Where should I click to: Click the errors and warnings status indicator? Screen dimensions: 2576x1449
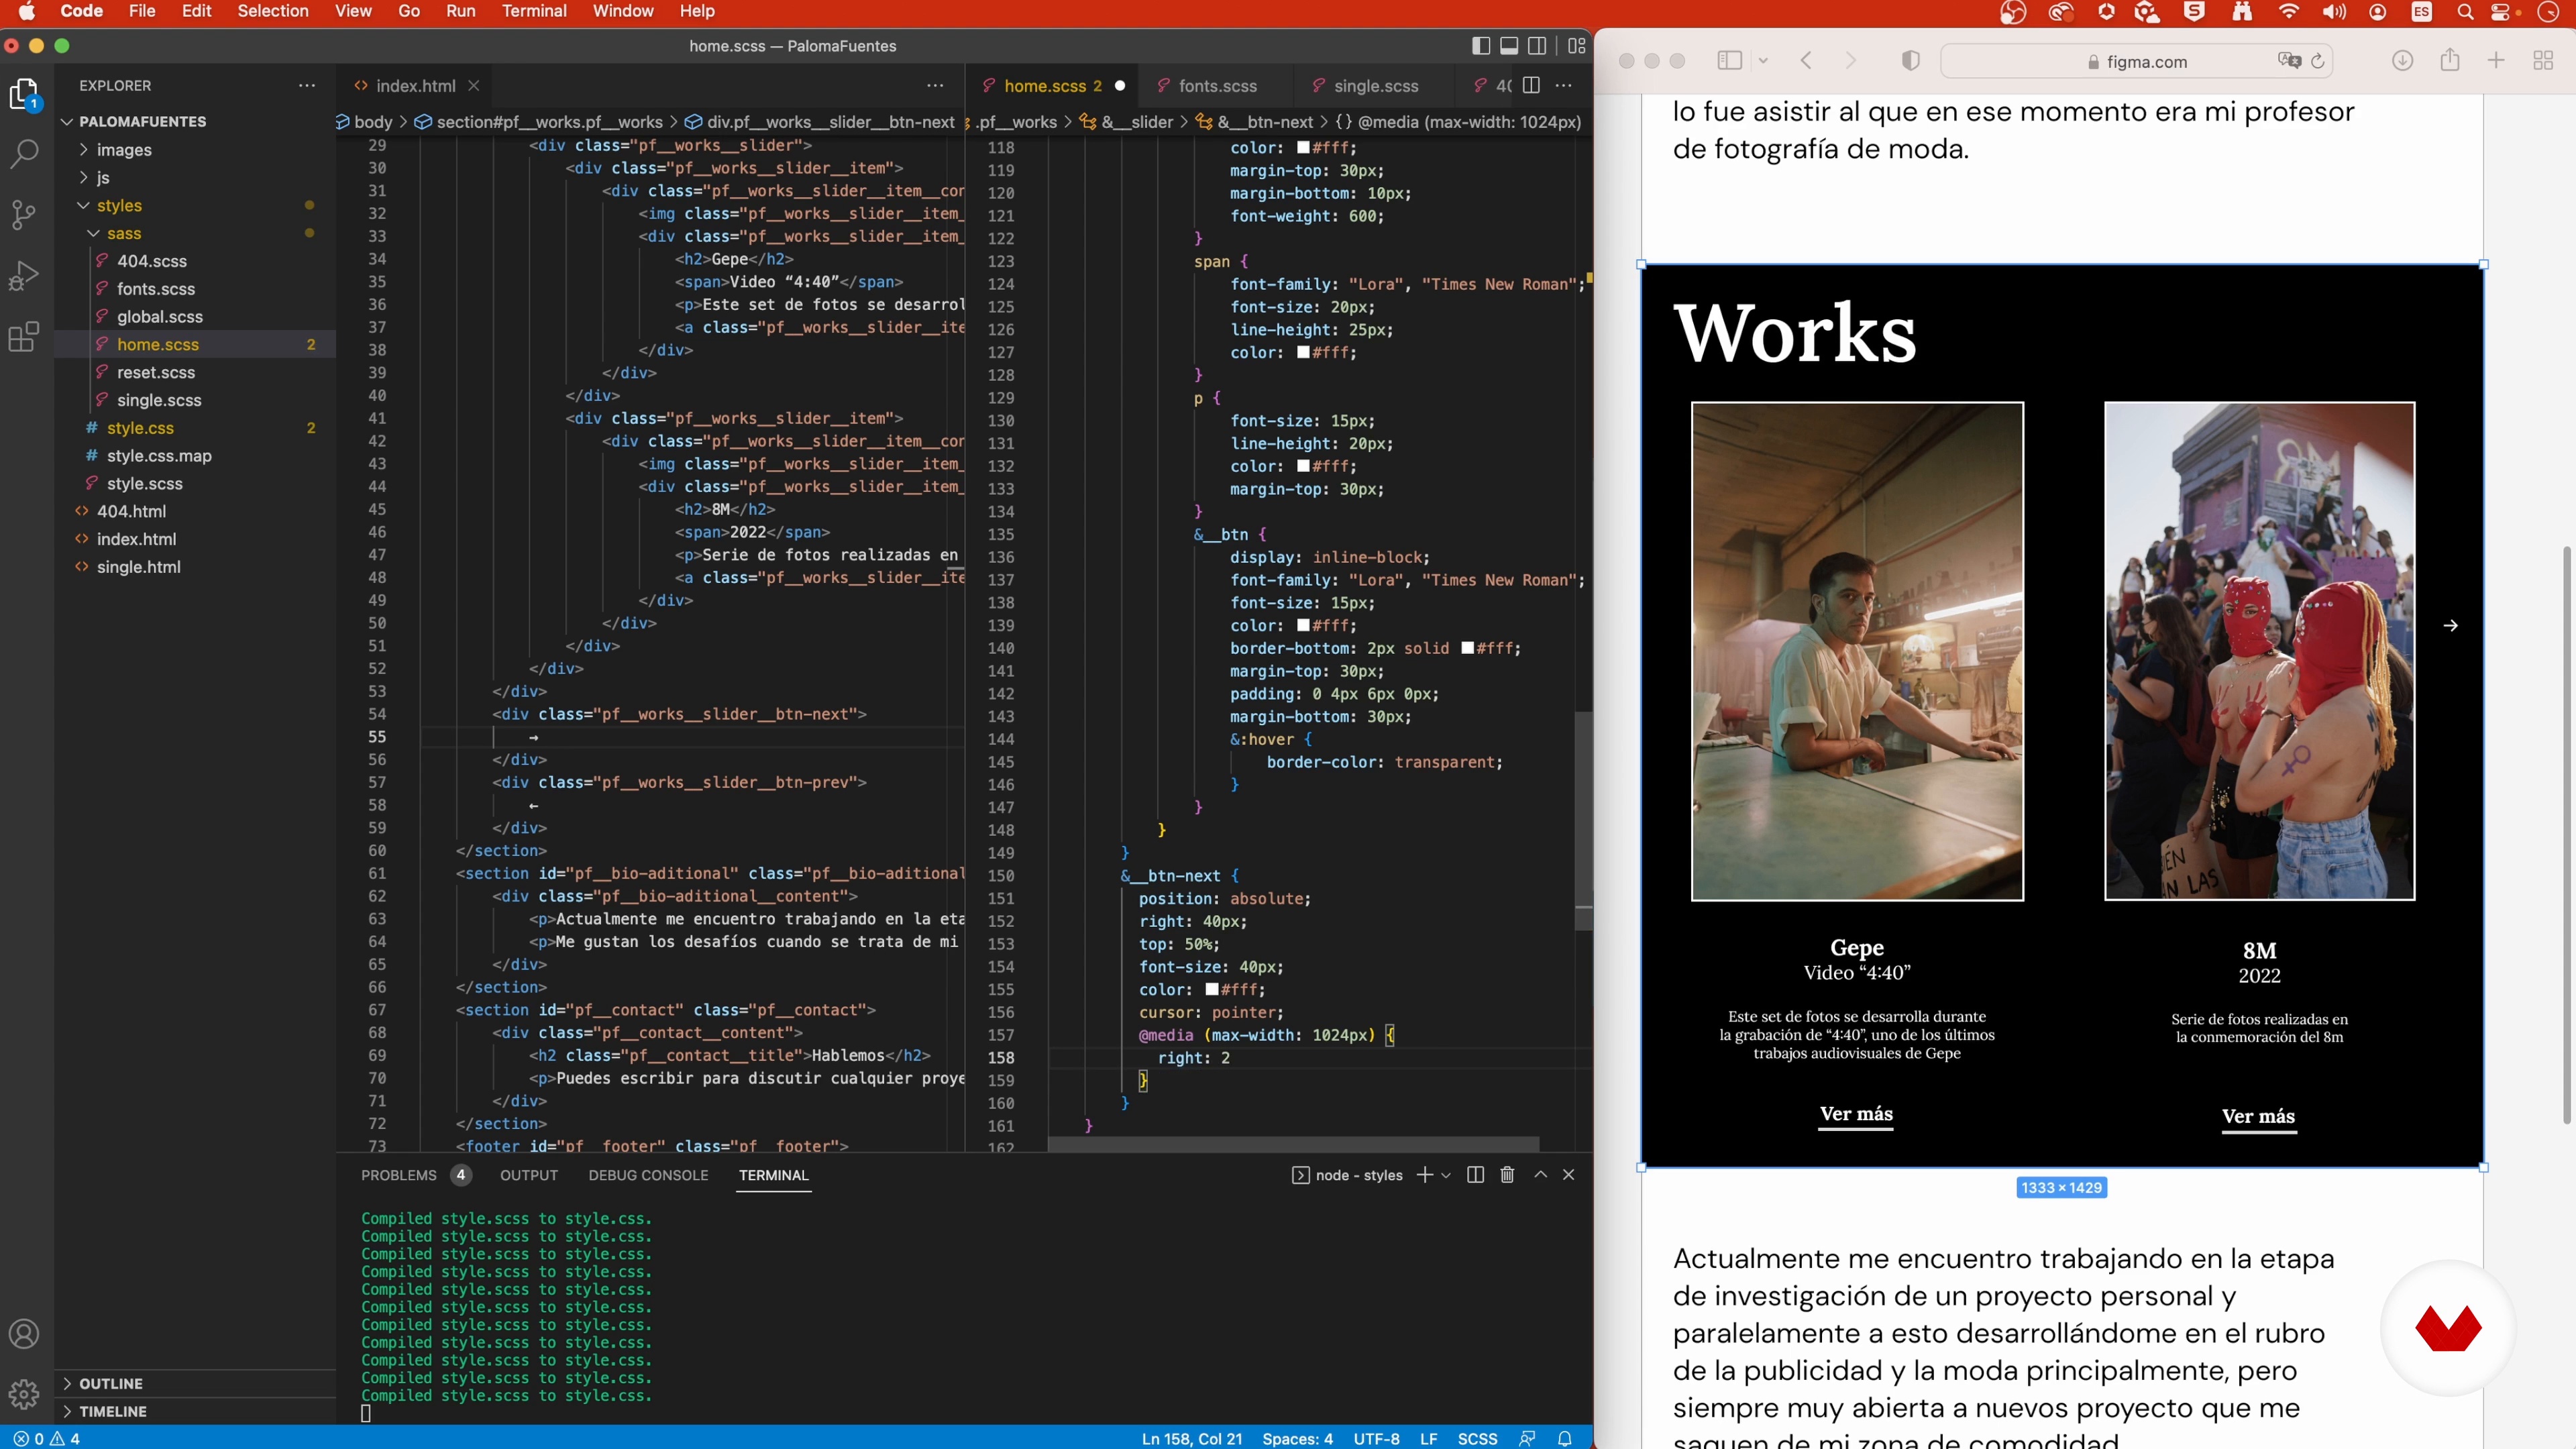click(x=47, y=1438)
